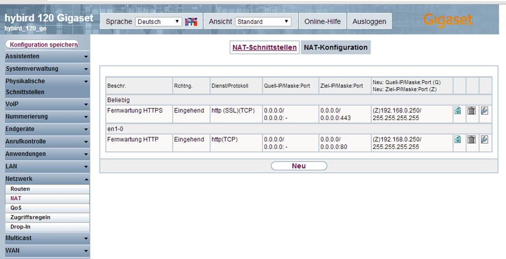Click the Gigaset logo
506x259 pixels.
coord(448,20)
